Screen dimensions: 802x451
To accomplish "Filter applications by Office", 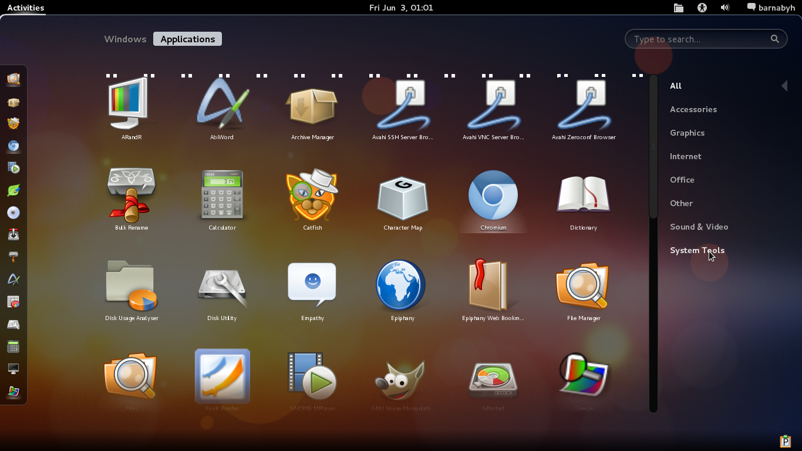I will [x=682, y=180].
